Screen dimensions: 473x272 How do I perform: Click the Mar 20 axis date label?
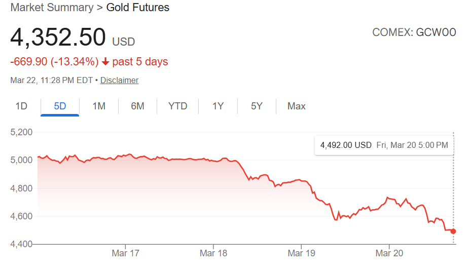click(x=389, y=253)
